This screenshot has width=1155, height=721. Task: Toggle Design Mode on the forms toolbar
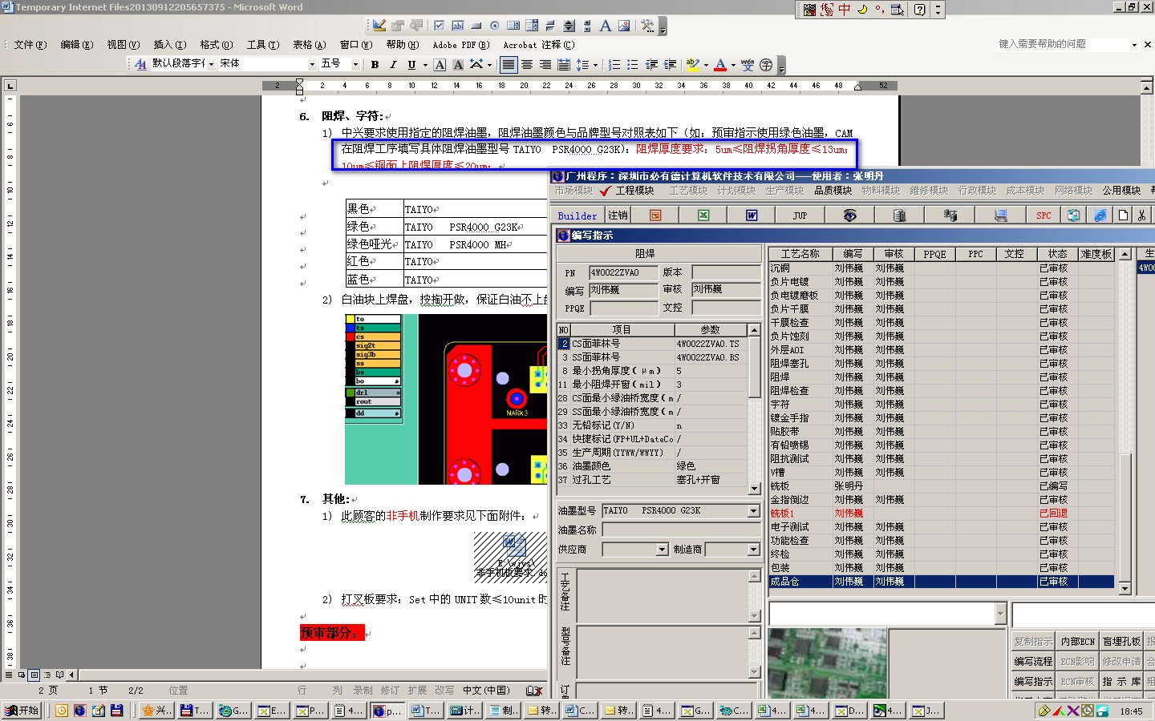click(379, 26)
